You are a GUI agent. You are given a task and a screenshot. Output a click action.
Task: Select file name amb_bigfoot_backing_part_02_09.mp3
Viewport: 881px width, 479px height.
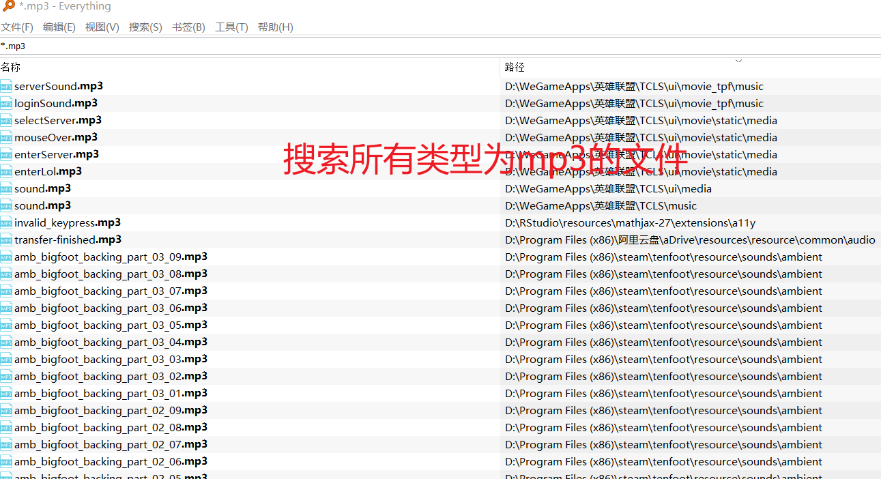point(111,410)
